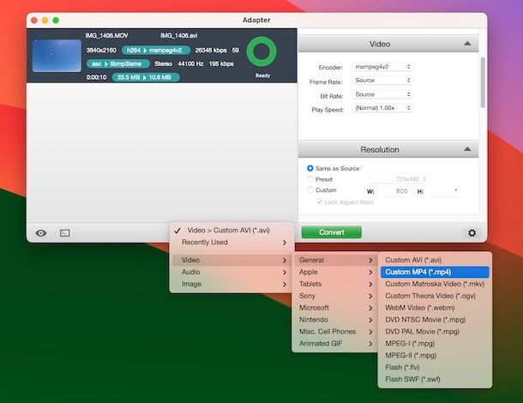Screen dimensions: 523x403
Task: Click the eye preview icon
Action: pyautogui.click(x=41, y=233)
